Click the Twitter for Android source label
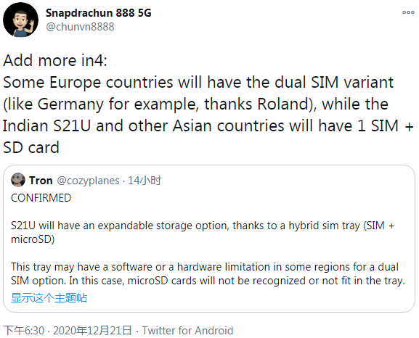 [x=187, y=331]
